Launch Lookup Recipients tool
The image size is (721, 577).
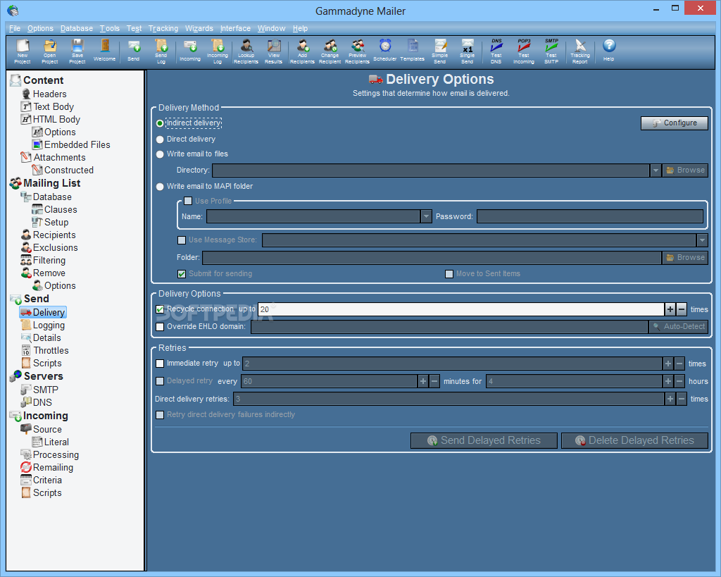click(246, 51)
